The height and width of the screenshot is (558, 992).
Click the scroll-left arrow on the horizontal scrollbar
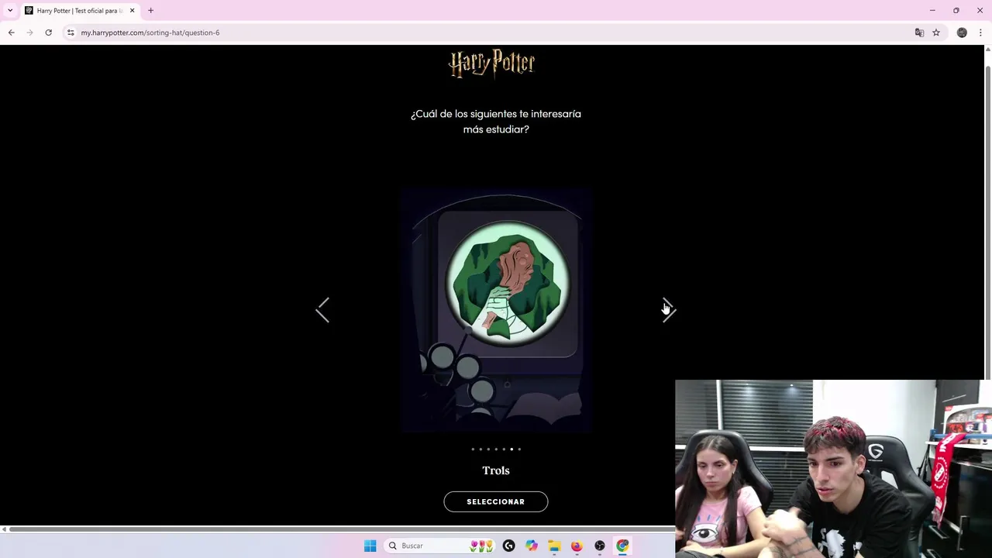coord(4,529)
